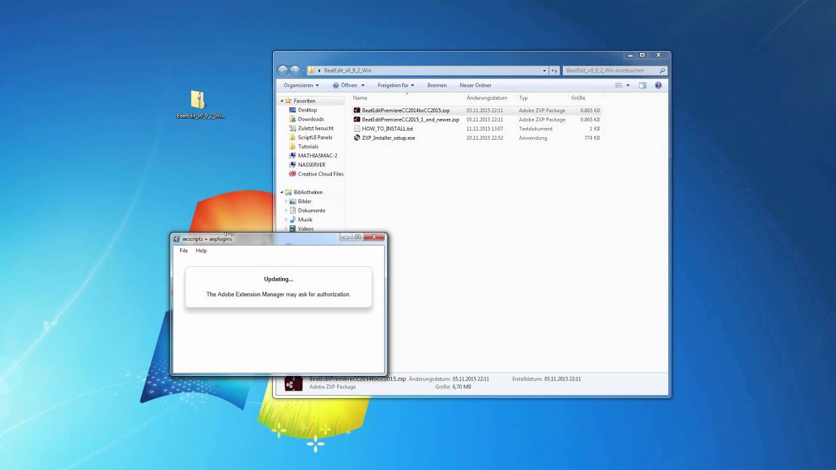Select BeatEditPremiereCC2015_1_and_newer.zxp file icon
Screen dimensions: 836x470
357,119
